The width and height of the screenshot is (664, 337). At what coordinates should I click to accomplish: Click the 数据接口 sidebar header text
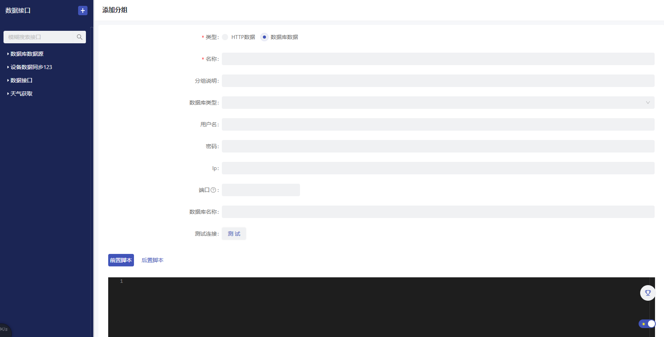(x=18, y=11)
